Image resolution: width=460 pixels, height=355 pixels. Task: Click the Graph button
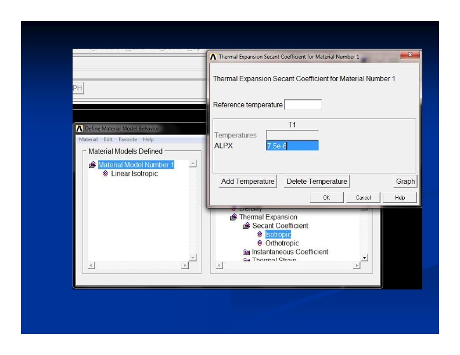pos(405,182)
